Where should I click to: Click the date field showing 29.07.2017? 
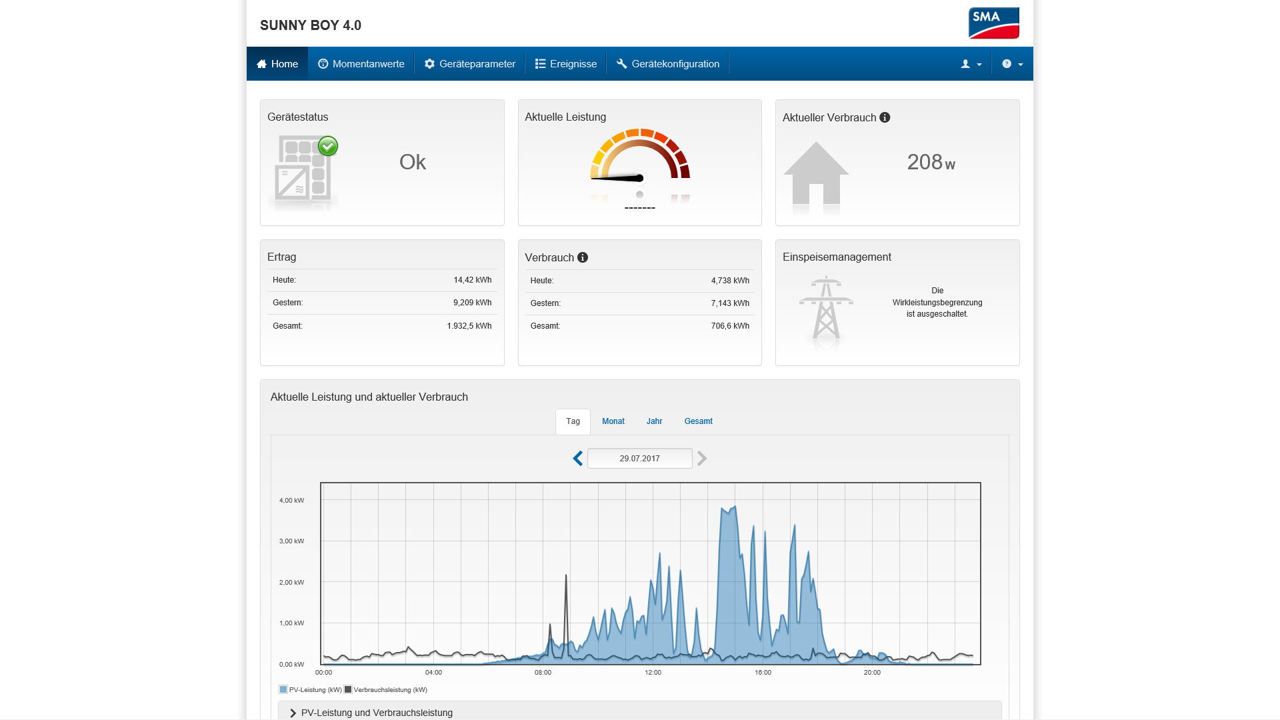[640, 459]
